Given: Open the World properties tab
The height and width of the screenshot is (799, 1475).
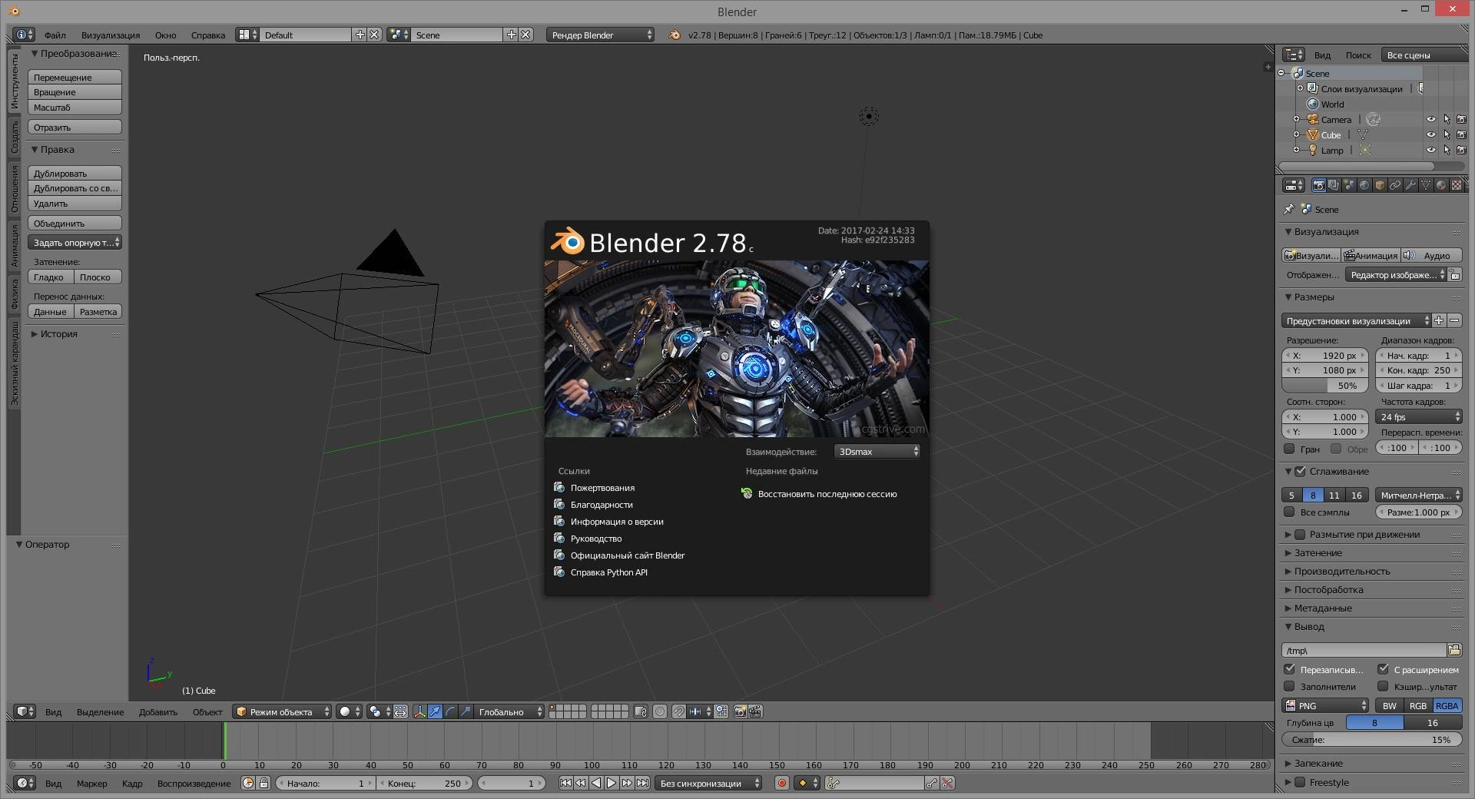Looking at the screenshot, I should (1364, 186).
